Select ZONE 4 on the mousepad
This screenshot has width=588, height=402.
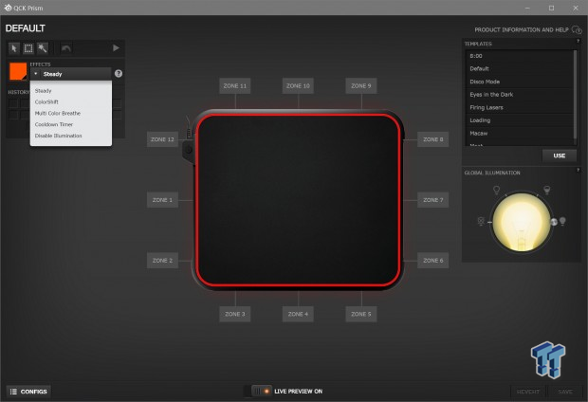pos(298,314)
